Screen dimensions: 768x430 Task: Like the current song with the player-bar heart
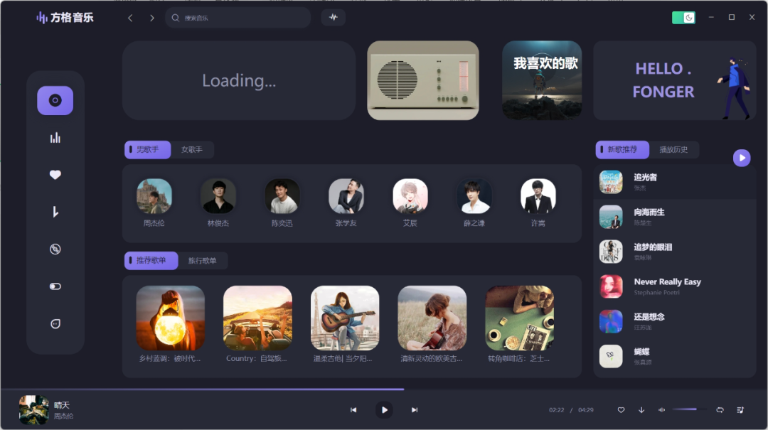621,410
